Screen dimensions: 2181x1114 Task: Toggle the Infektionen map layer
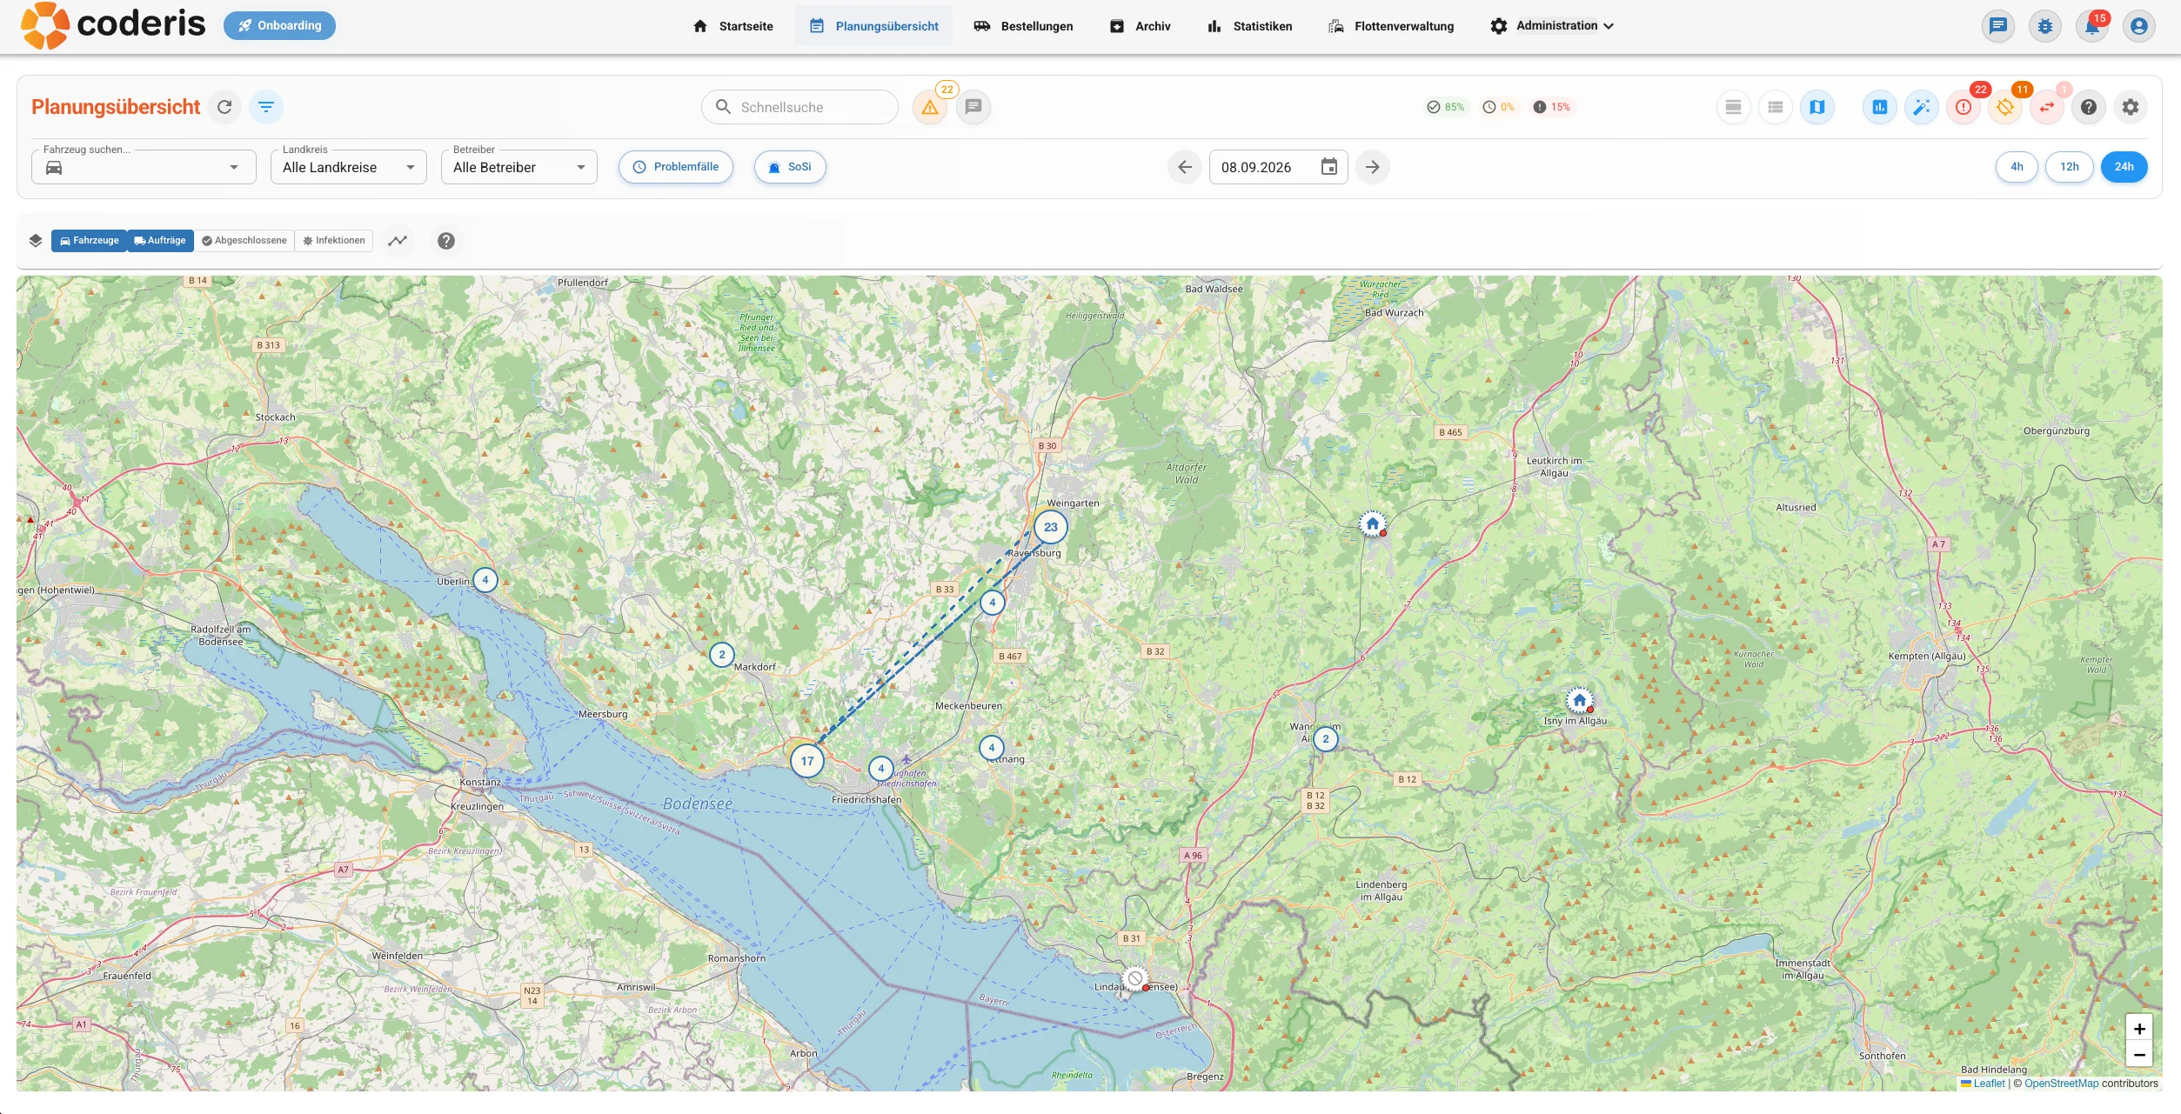point(334,241)
